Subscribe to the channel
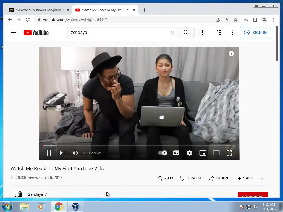The image size is (283, 212). click(x=253, y=195)
